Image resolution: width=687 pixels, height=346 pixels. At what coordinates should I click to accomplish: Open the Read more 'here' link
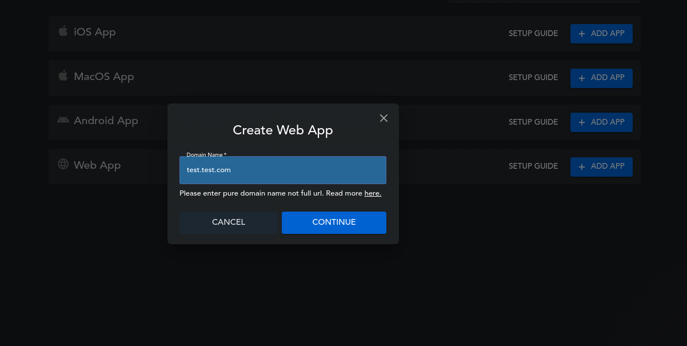click(373, 193)
